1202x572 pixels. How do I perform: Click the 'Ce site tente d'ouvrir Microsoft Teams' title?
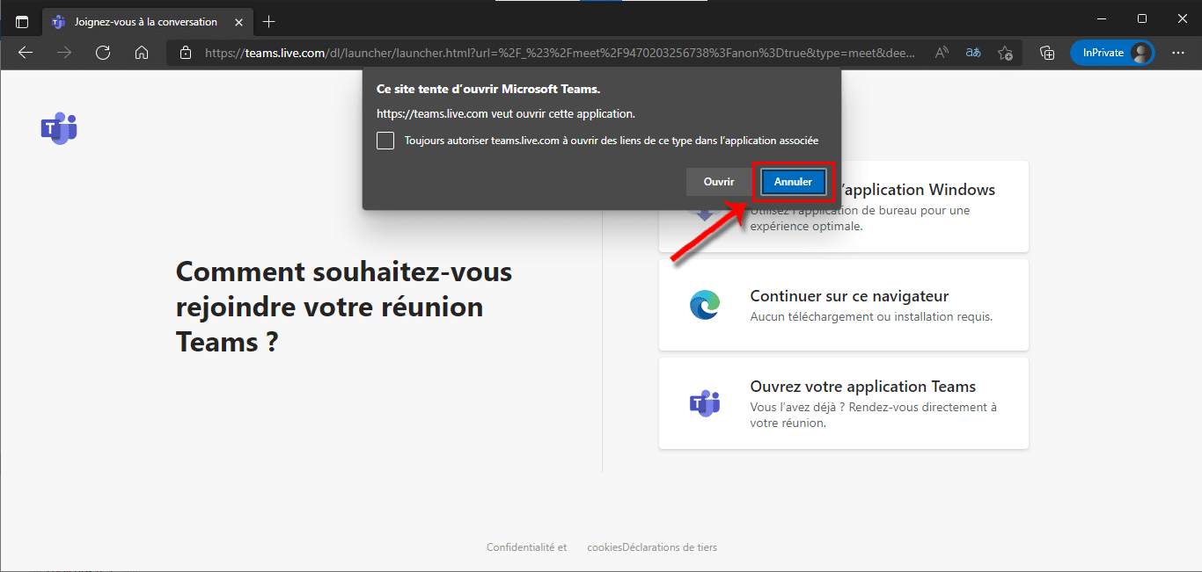click(488, 89)
